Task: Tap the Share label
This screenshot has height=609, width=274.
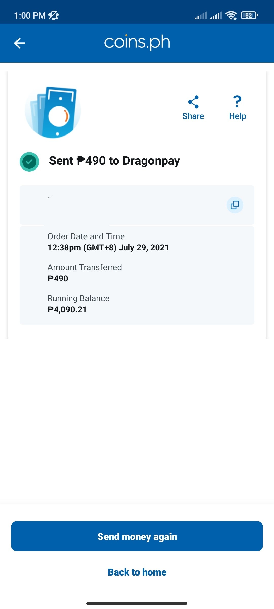Action: [x=193, y=116]
